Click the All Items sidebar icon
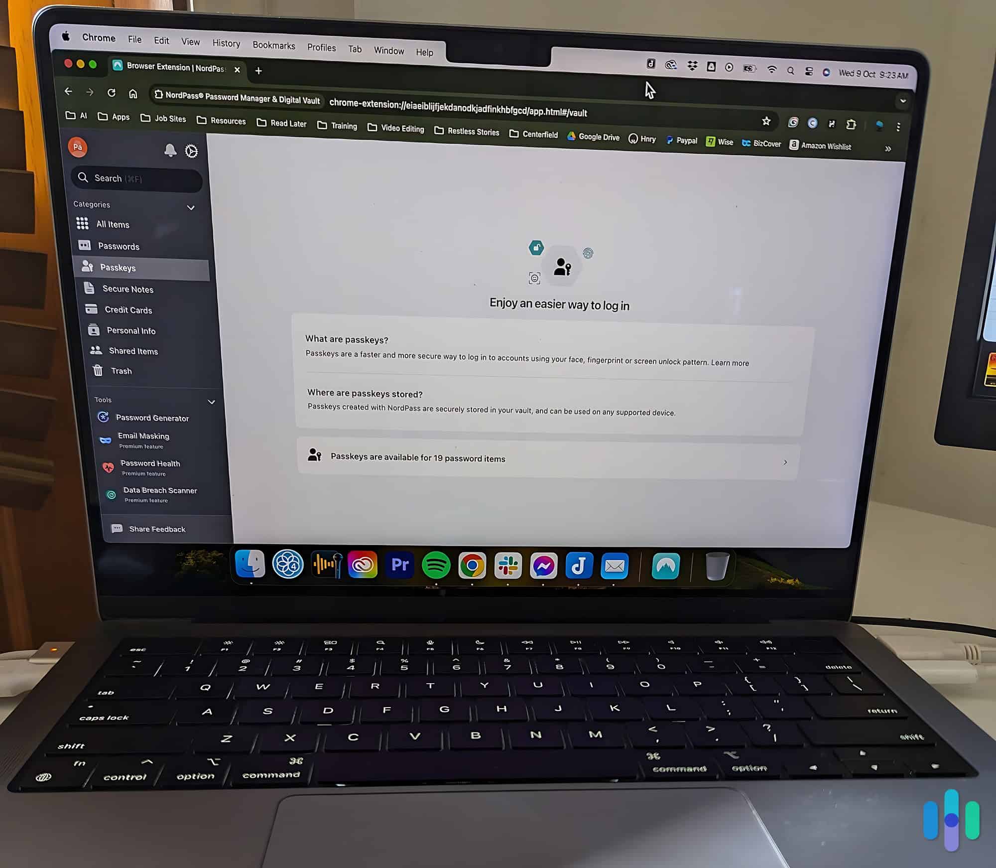This screenshot has height=868, width=996. pos(82,223)
